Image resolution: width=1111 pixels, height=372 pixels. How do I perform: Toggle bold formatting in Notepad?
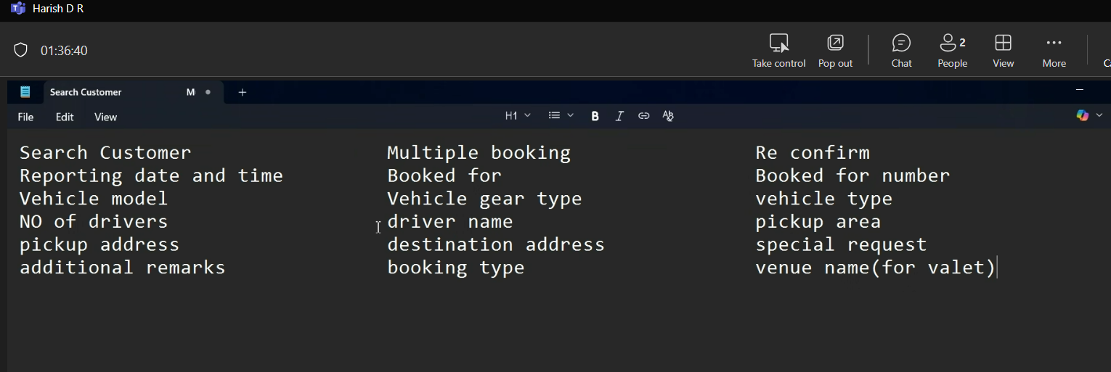[595, 116]
